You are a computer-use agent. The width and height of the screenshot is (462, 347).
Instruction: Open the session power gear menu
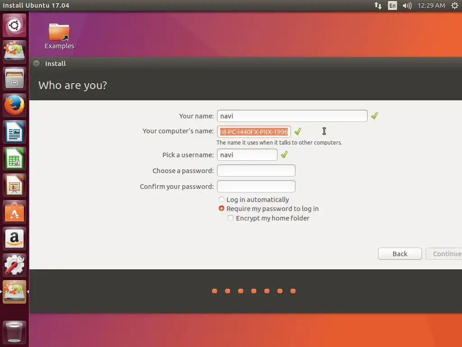tap(455, 5)
